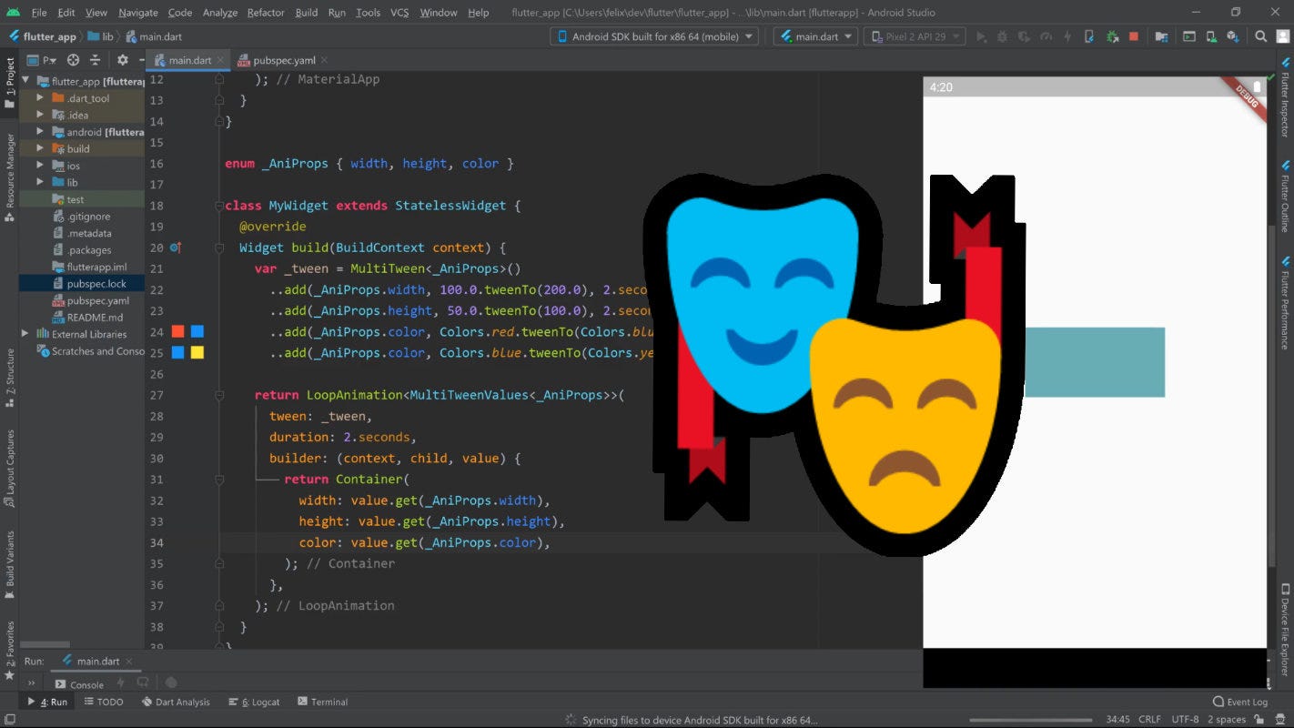Click the lightning icon in Run console bar

pos(120,682)
